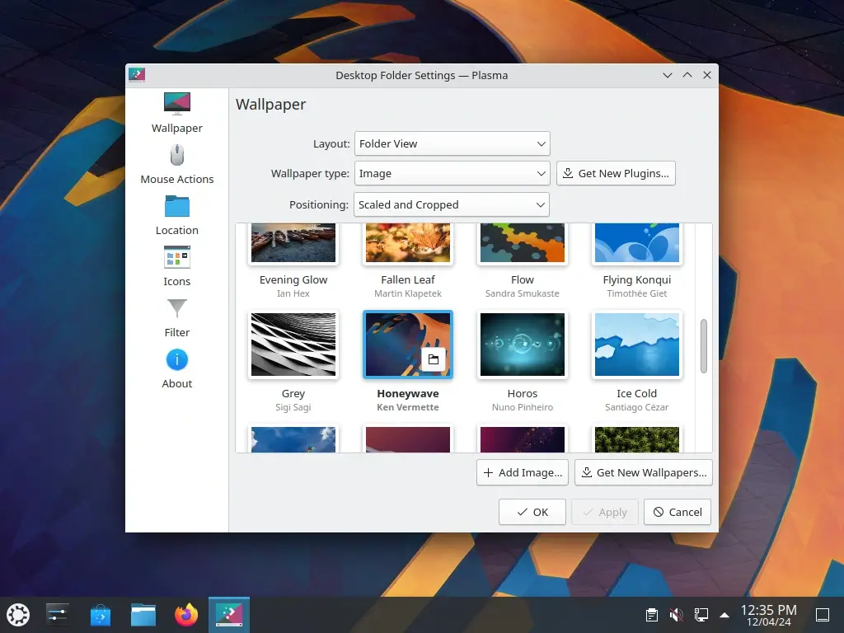Screen dimensions: 844x633
Task: Click the Get New Plugins button
Action: 616,174
